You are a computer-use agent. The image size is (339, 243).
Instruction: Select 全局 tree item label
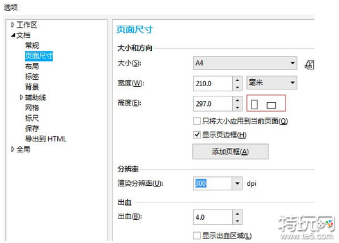pos(23,149)
